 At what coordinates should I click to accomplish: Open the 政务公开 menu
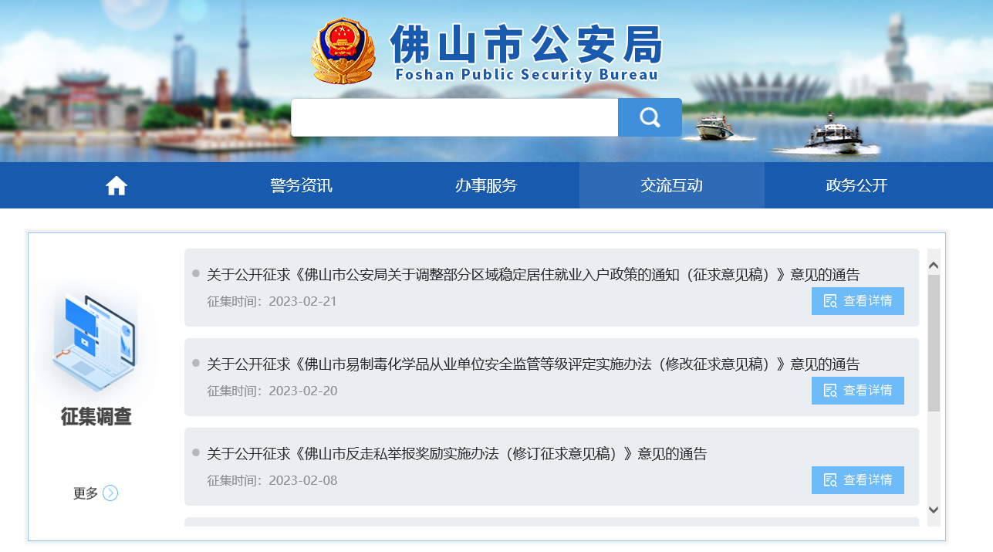click(x=856, y=185)
